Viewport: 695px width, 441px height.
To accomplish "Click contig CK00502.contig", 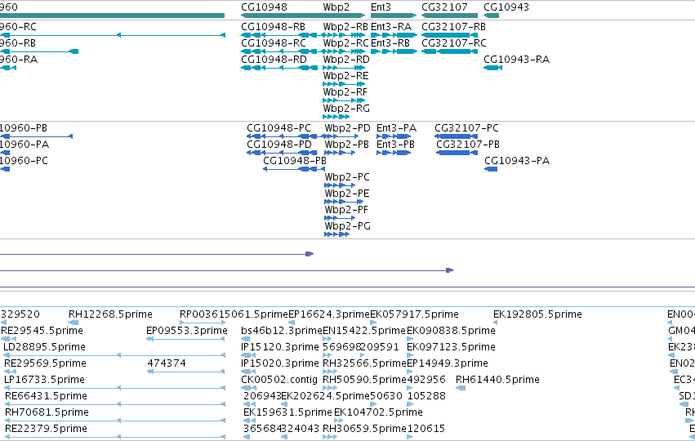I will (279, 380).
